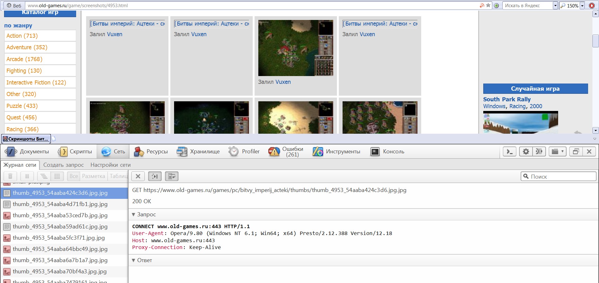Select request thumb_4953_54aaba70bf4a3.jpg.jpg

pos(64,272)
